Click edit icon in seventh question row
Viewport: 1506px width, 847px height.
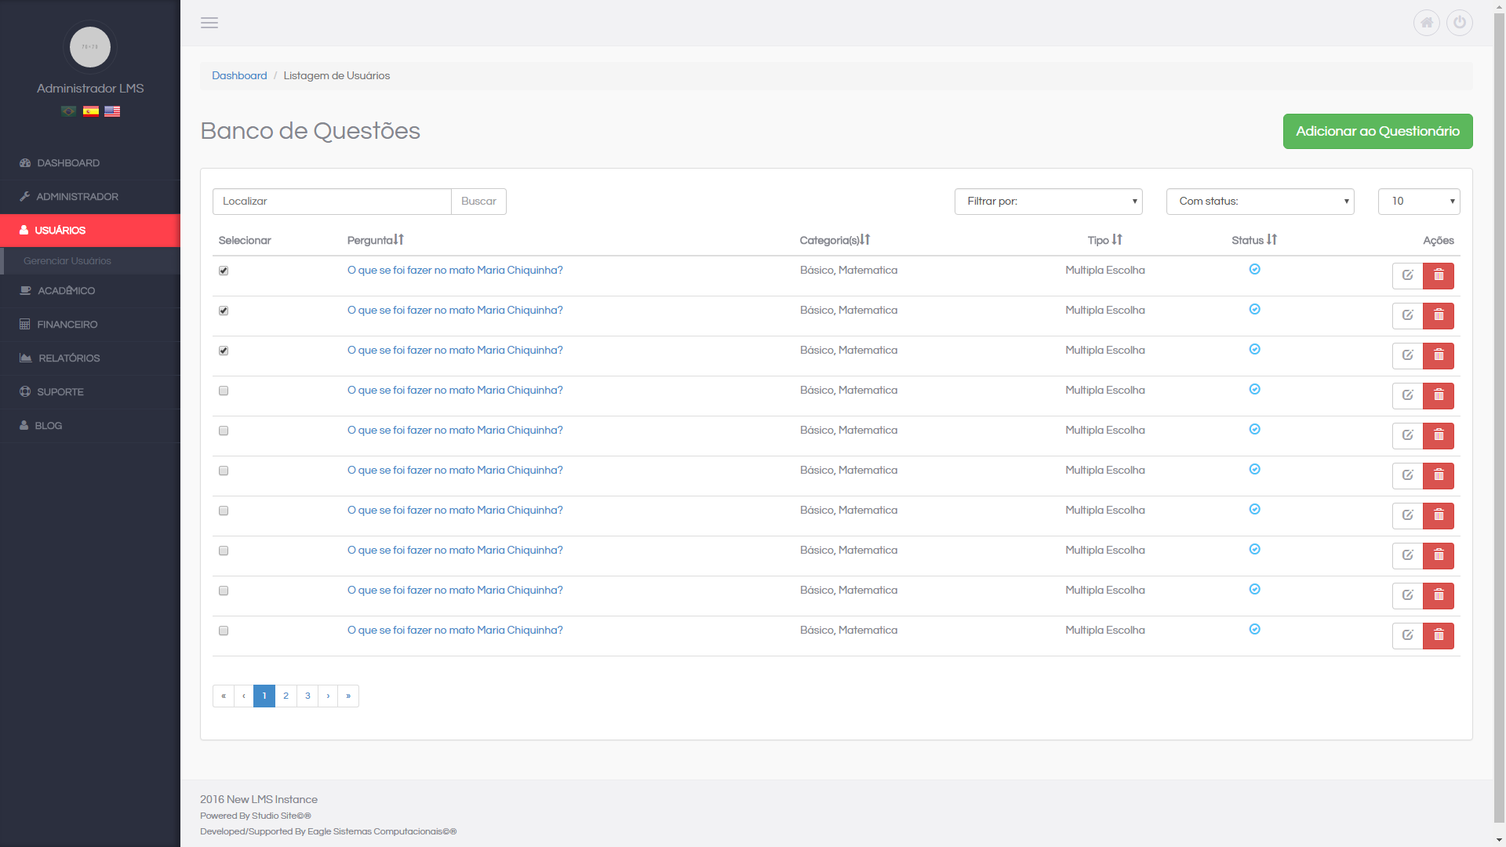click(1408, 516)
